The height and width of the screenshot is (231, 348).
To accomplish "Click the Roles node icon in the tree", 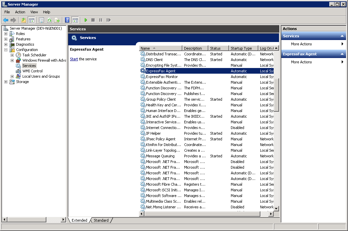I will pos(12,34).
